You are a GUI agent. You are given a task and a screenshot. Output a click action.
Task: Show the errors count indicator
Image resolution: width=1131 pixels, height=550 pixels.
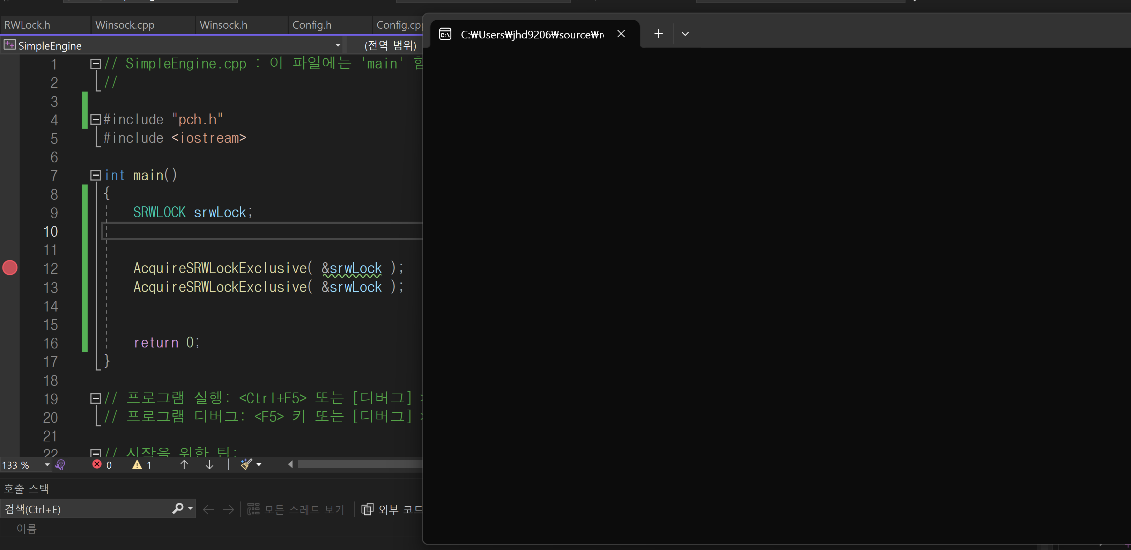[x=102, y=465]
